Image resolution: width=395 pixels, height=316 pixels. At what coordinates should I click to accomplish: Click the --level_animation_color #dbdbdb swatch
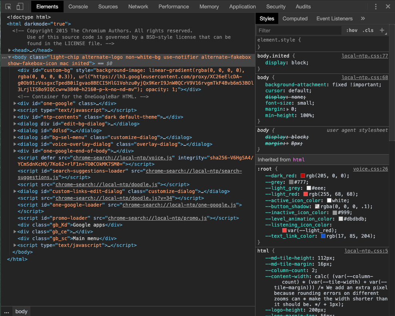click(x=341, y=219)
